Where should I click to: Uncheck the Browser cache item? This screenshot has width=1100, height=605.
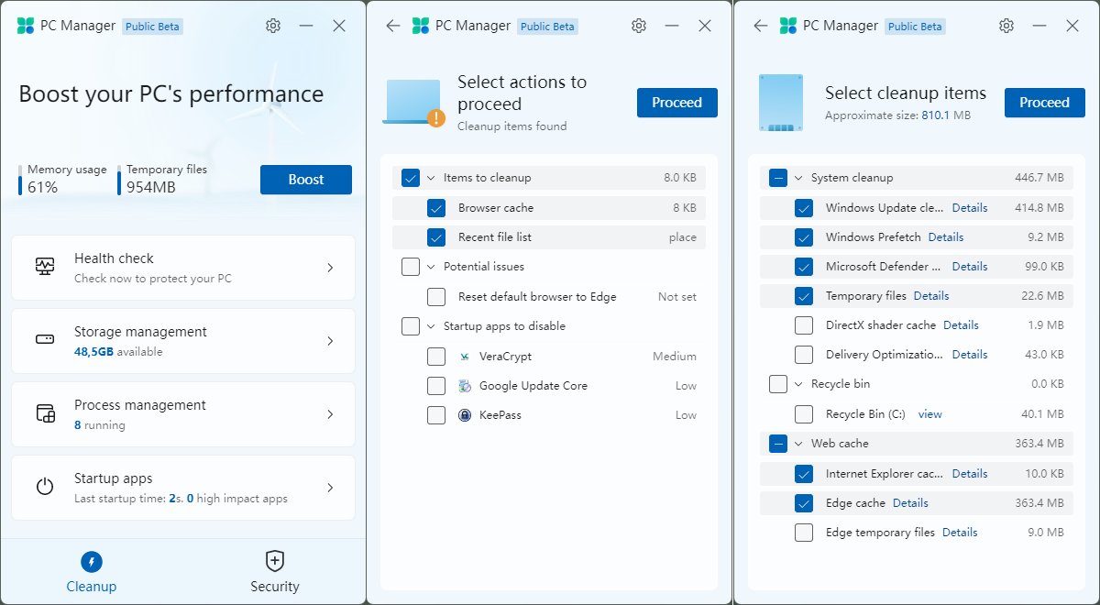pyautogui.click(x=436, y=208)
